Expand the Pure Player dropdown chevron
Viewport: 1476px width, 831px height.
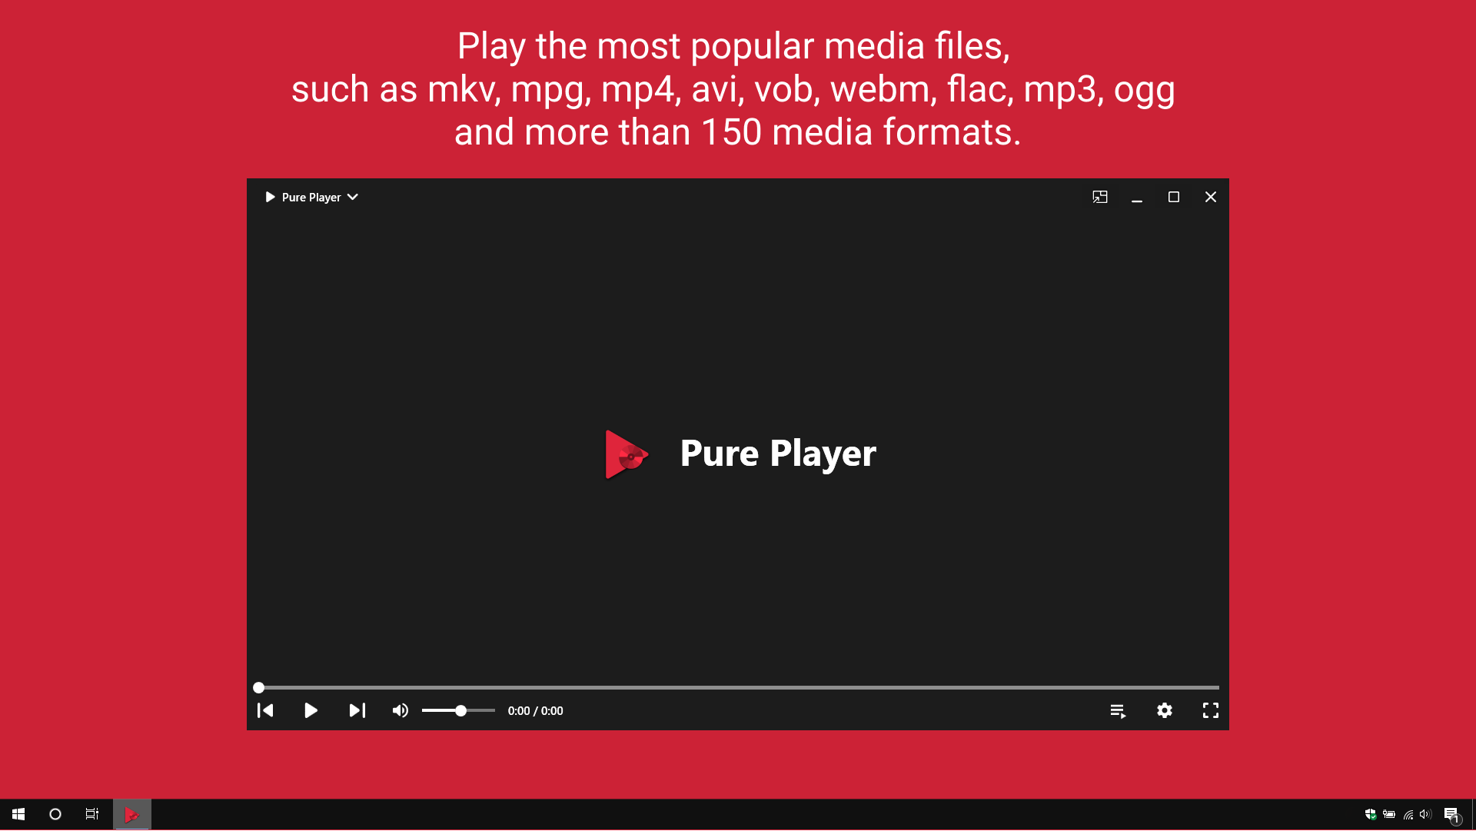pyautogui.click(x=353, y=197)
